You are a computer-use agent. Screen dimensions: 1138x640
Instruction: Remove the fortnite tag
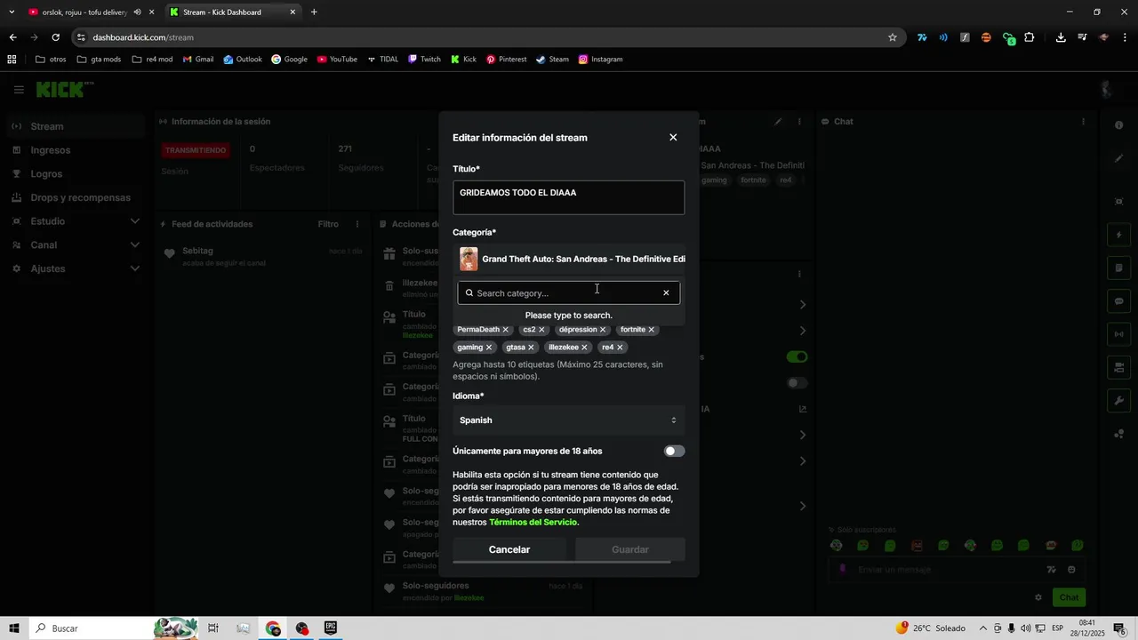[x=651, y=330]
